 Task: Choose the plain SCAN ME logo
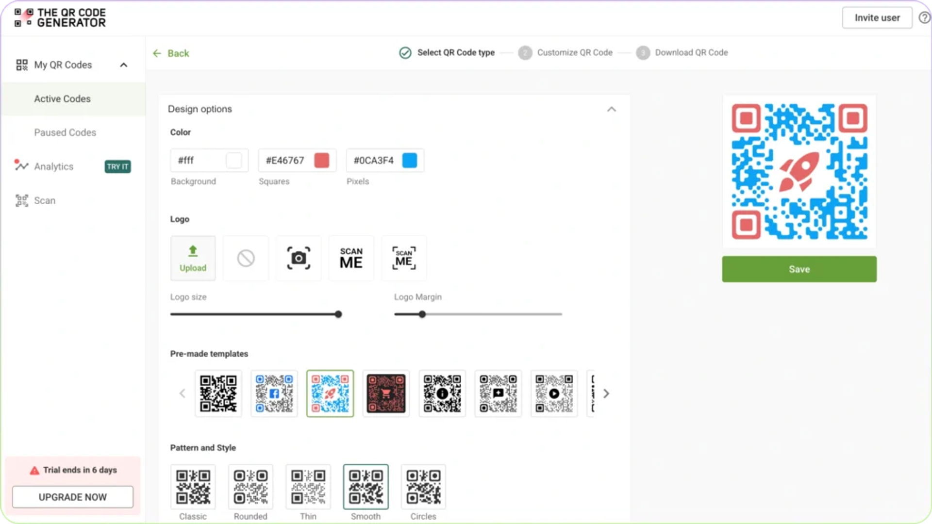(351, 258)
